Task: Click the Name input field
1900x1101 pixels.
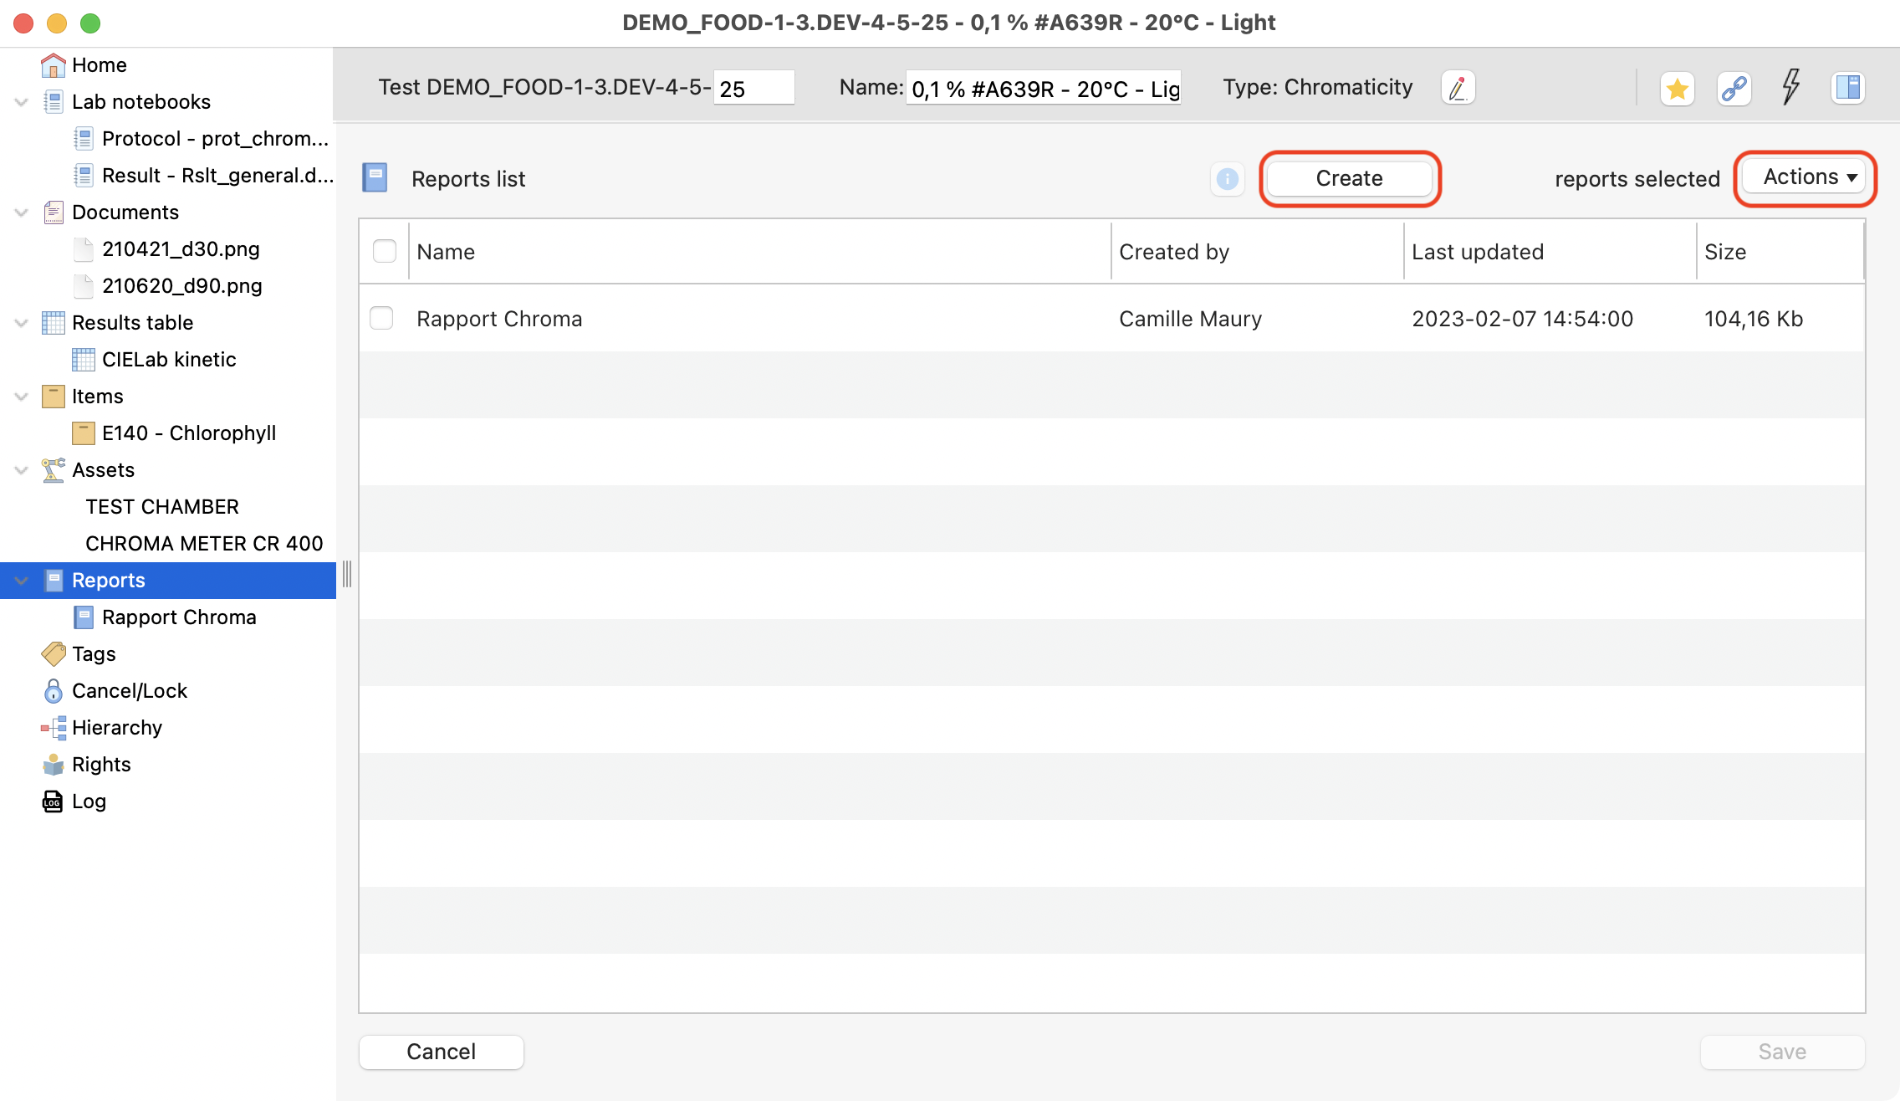Action: tap(1044, 88)
